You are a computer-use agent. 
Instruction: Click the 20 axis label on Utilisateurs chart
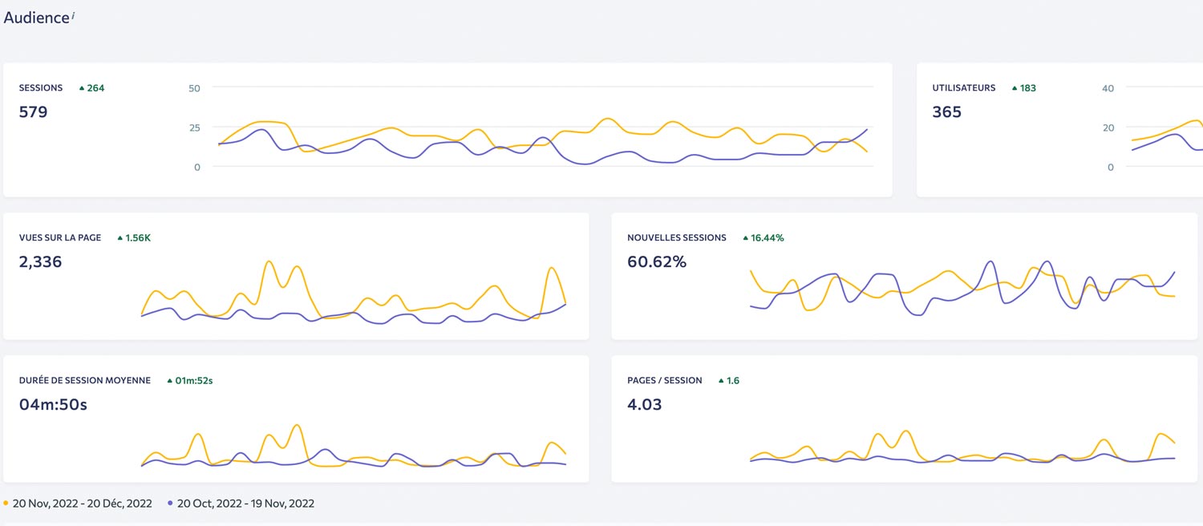click(1108, 127)
